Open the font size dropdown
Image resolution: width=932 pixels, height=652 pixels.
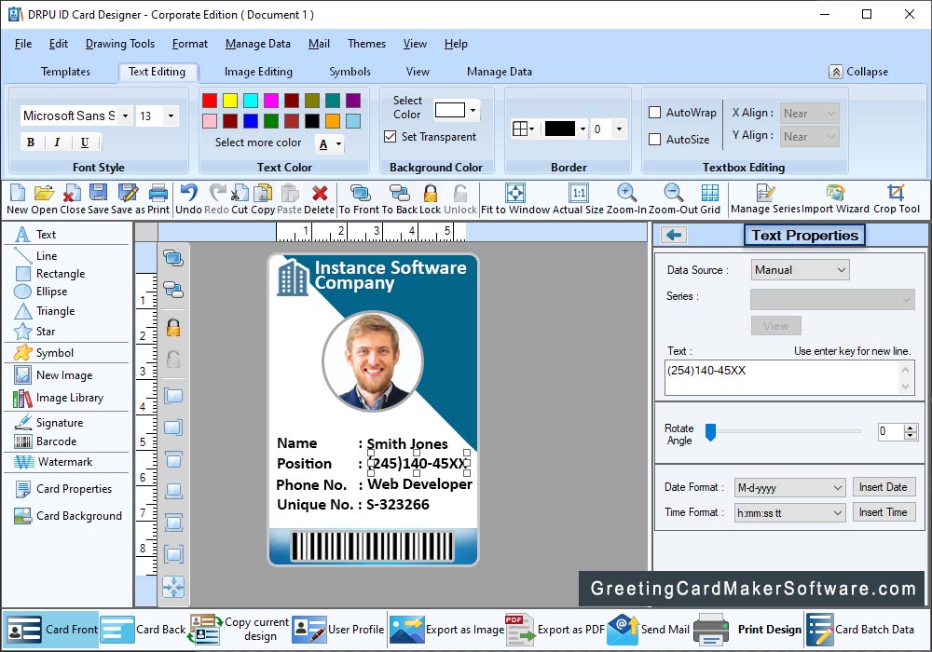pyautogui.click(x=171, y=115)
